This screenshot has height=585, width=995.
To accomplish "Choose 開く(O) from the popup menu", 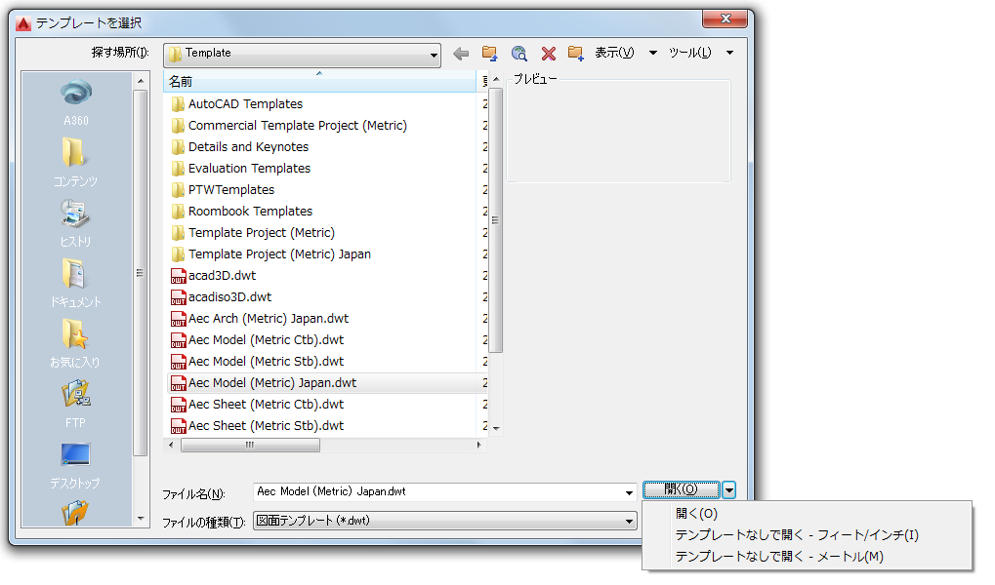I will point(697,514).
